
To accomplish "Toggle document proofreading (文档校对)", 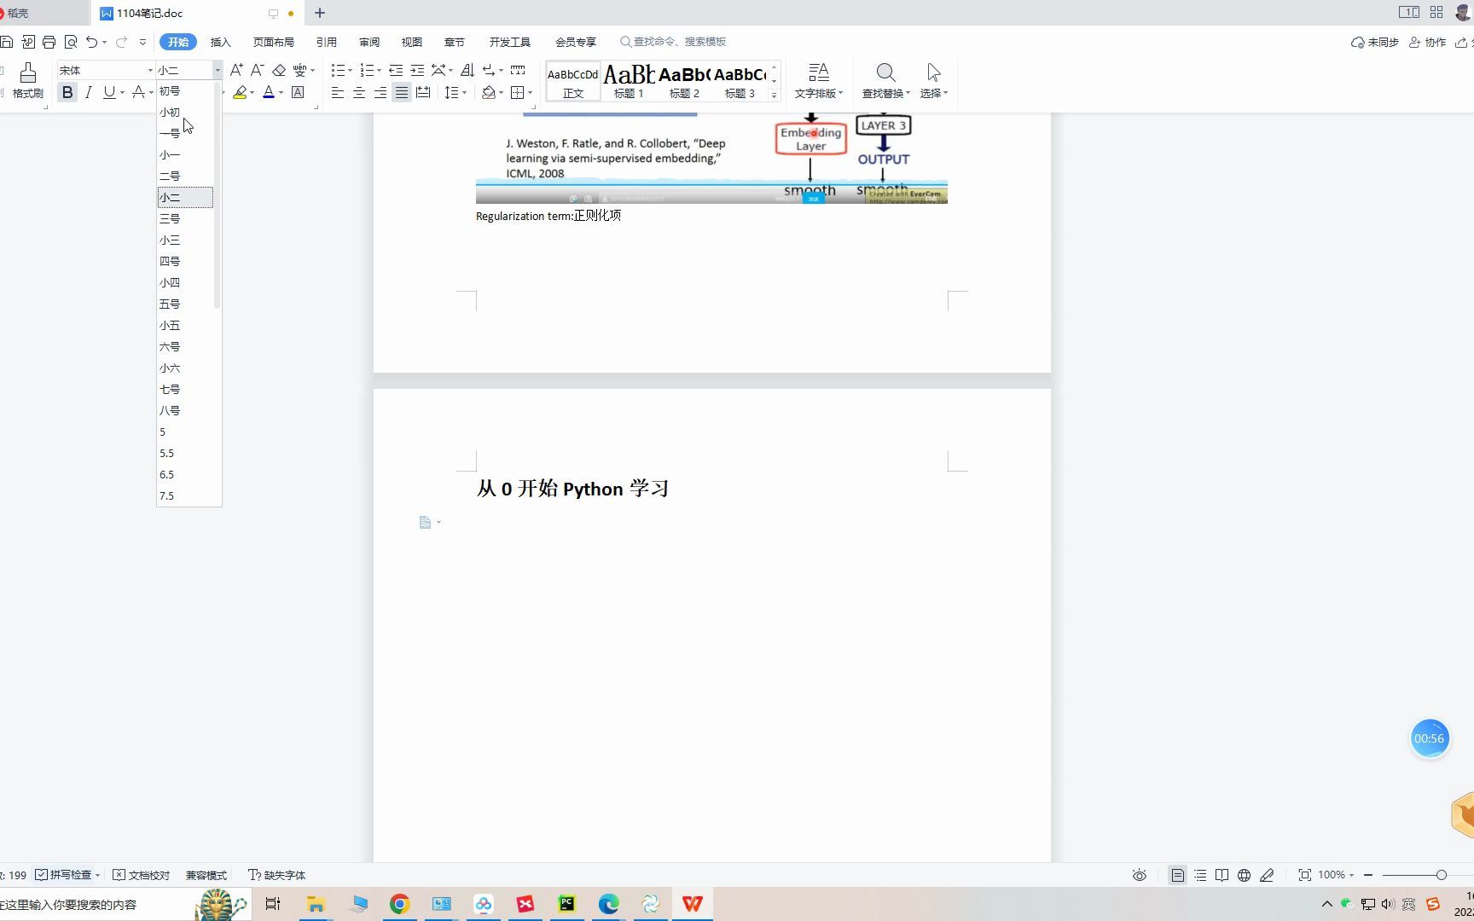I will (x=141, y=875).
